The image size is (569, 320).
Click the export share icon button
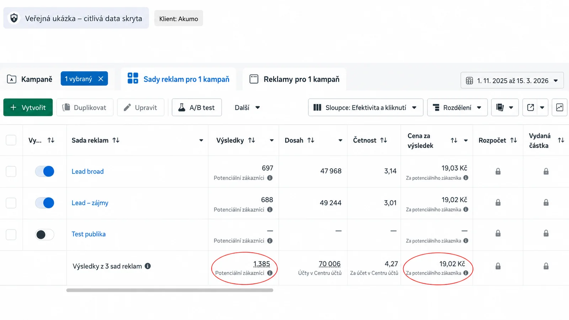pyautogui.click(x=530, y=107)
